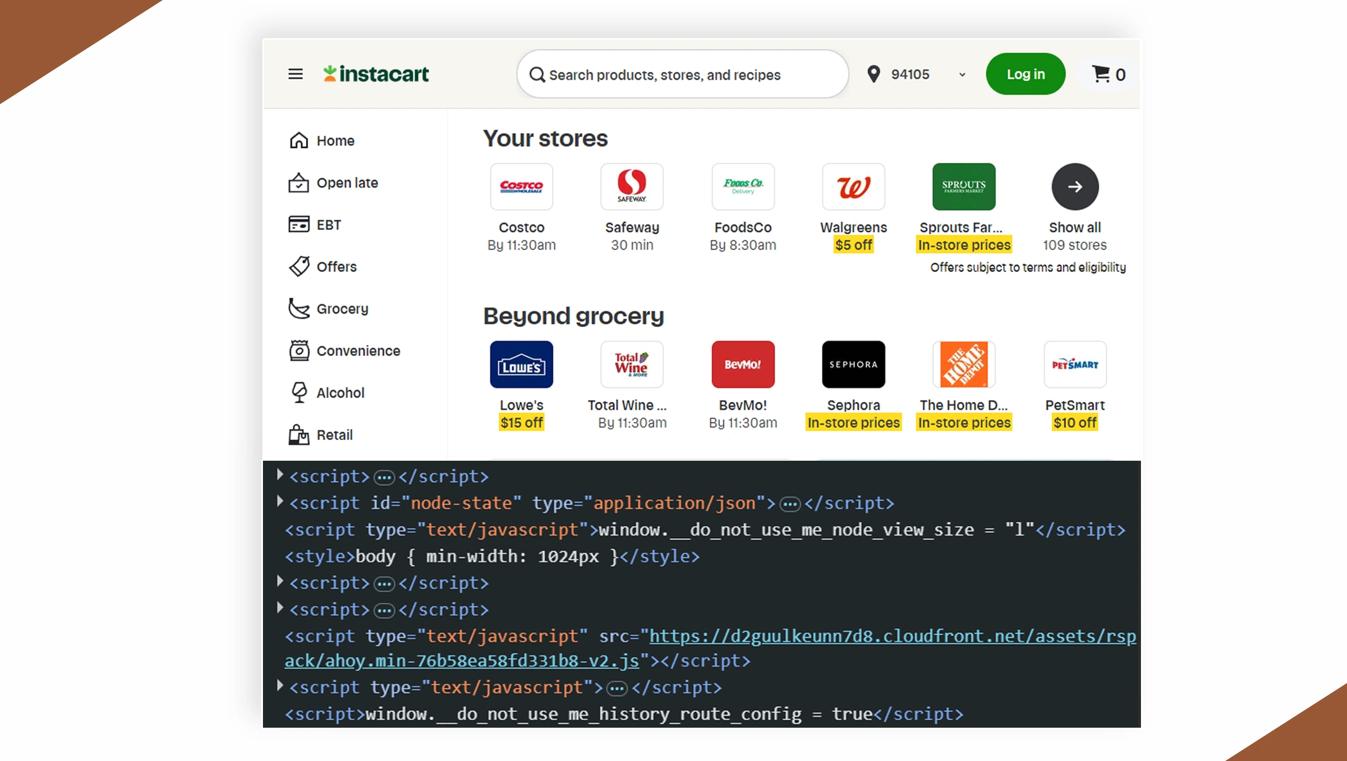
Task: Select the Costco store logo
Action: [521, 186]
